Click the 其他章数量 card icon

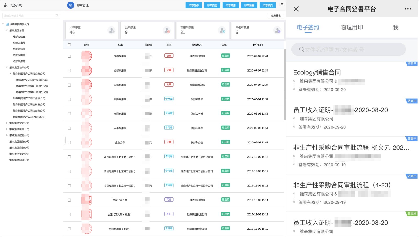pyautogui.click(x=277, y=30)
